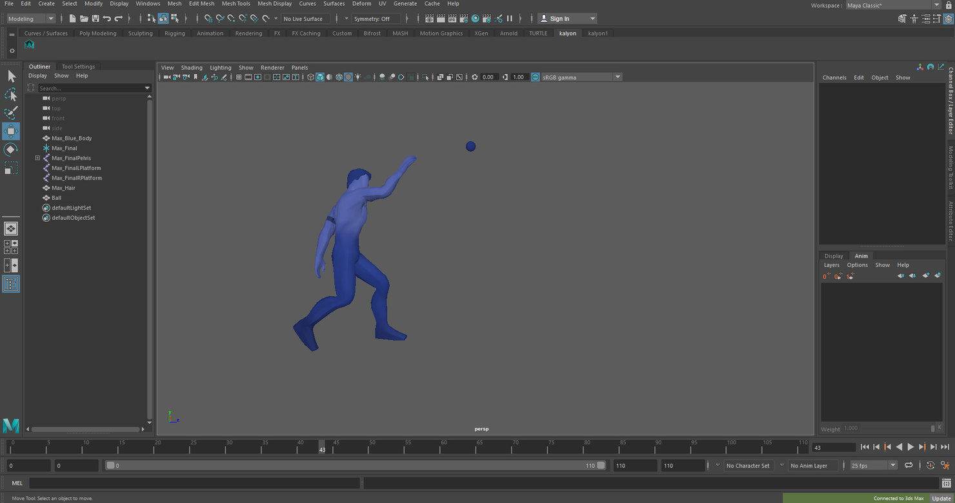This screenshot has height=503, width=955.
Task: Switch to the Tool Settings tab
Action: click(78, 66)
